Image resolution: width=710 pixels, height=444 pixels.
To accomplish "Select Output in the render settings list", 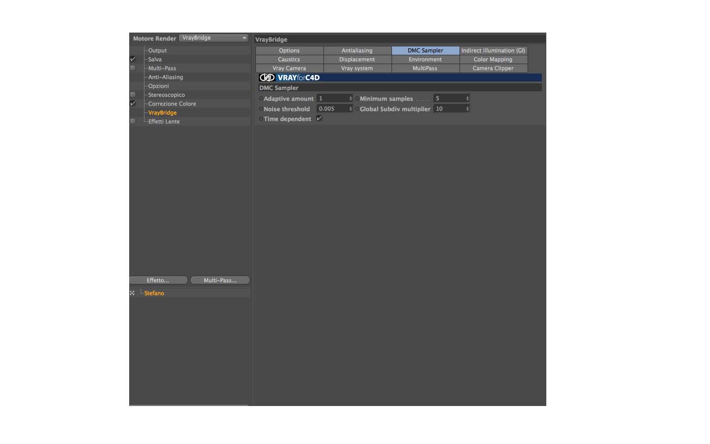I will click(x=157, y=50).
